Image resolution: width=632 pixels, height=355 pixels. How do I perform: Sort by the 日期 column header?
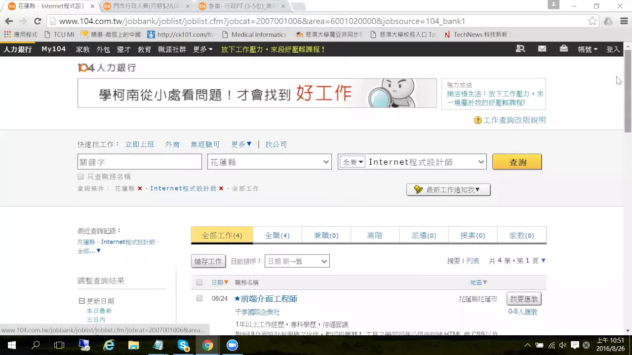[220, 283]
